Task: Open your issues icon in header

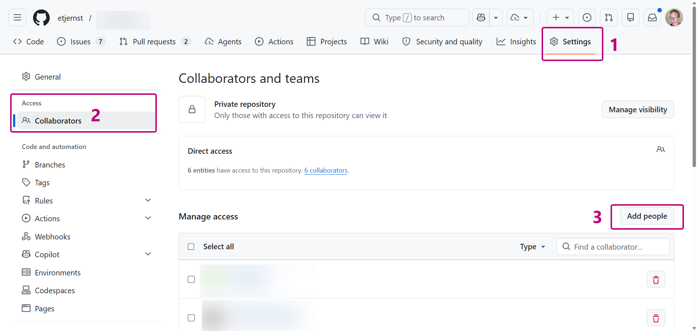Action: pos(587,17)
